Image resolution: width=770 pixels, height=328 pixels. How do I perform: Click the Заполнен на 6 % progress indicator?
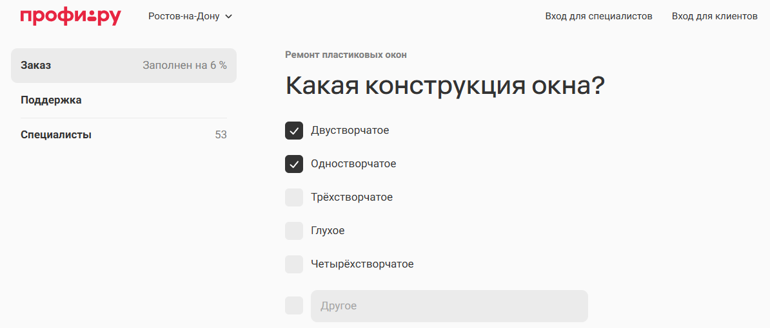184,66
